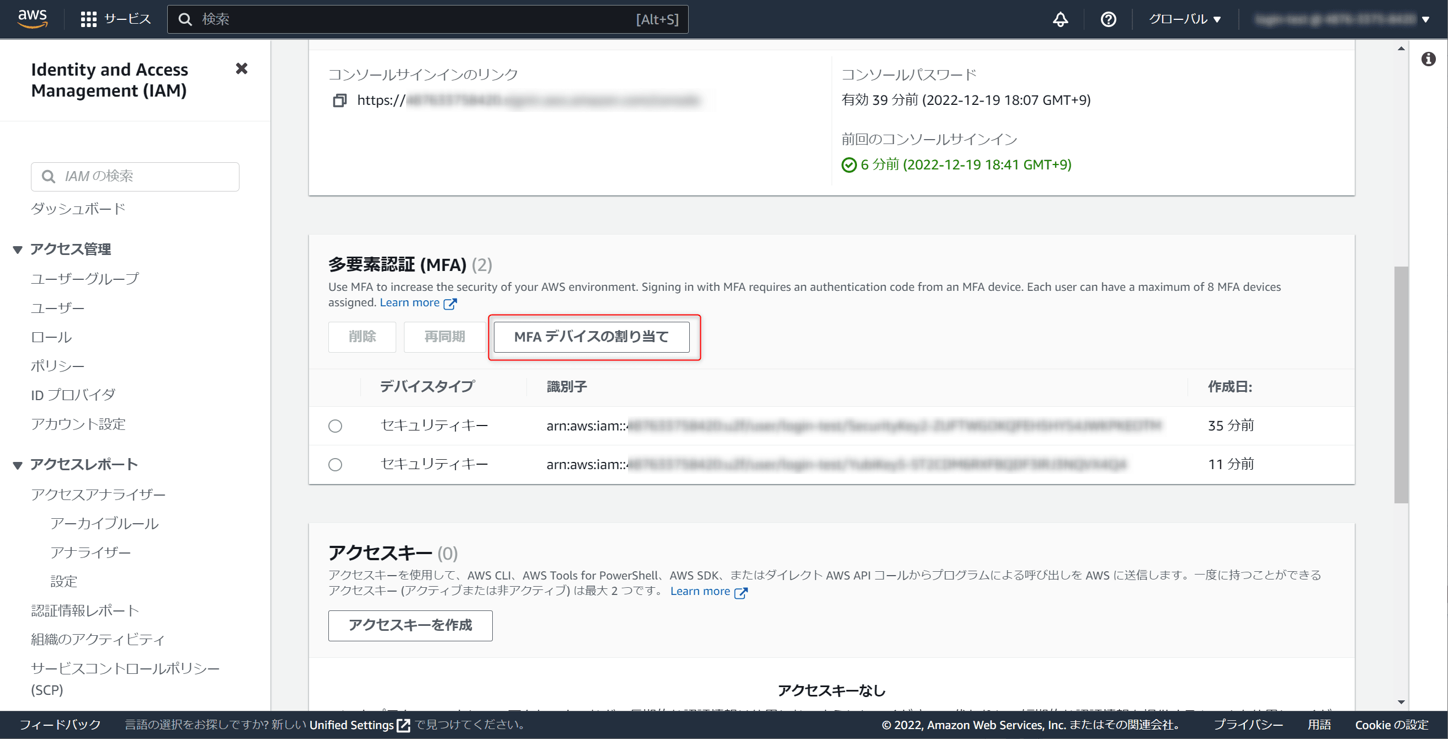
Task: Click the AWS logo home icon
Action: (x=33, y=19)
